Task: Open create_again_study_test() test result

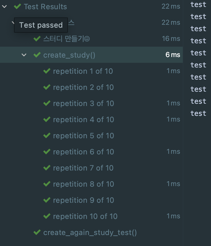Action: (90, 232)
